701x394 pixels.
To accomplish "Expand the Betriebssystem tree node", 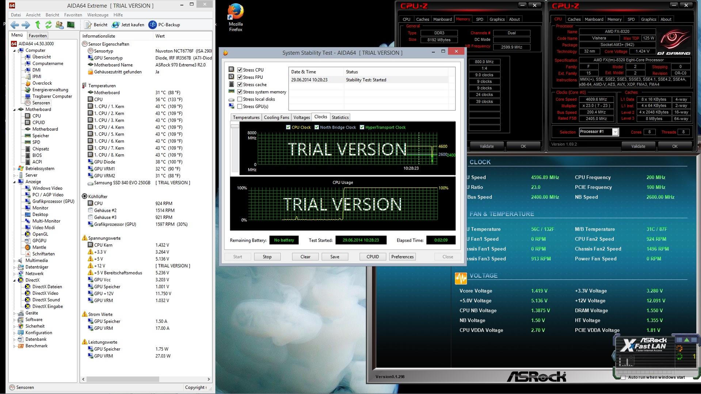I will tap(15, 169).
